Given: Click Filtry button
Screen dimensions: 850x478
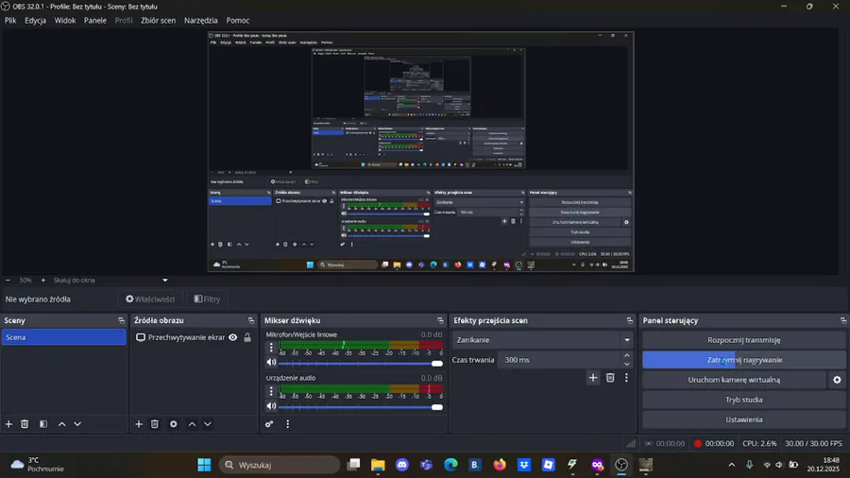Looking at the screenshot, I should (x=207, y=299).
